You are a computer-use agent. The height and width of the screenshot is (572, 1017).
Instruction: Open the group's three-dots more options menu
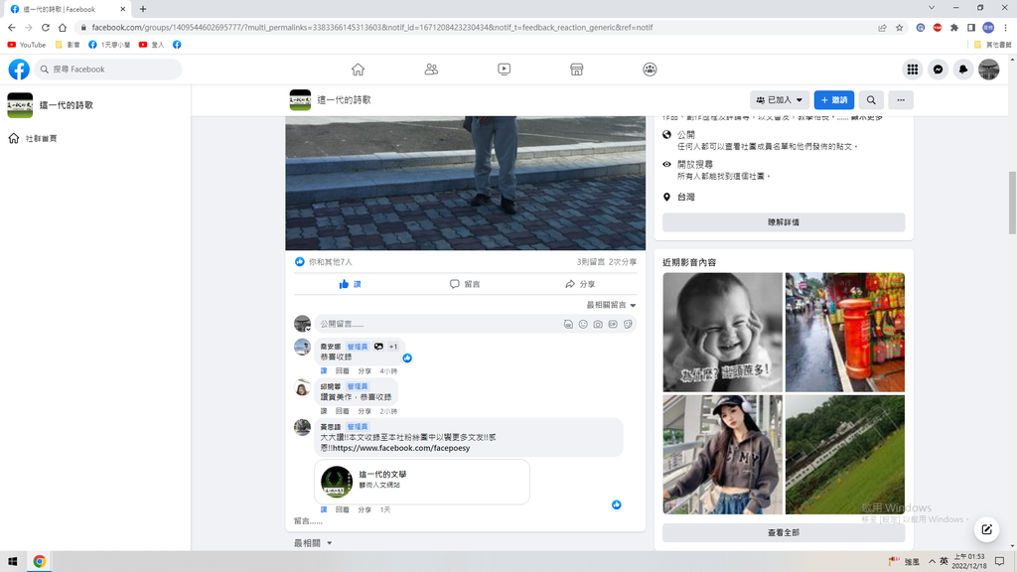tap(900, 100)
